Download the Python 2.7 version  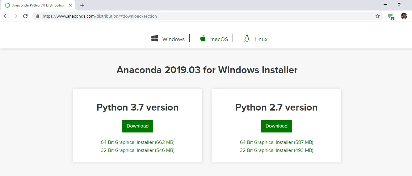(x=276, y=126)
